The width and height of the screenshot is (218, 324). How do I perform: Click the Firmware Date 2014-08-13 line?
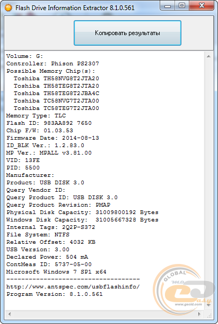53,138
